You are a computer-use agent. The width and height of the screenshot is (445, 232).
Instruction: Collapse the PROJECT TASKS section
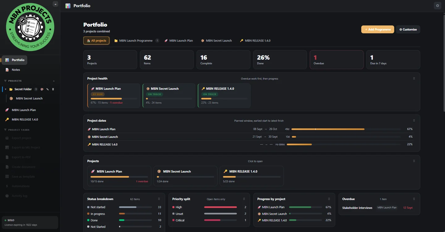pyautogui.click(x=5, y=130)
